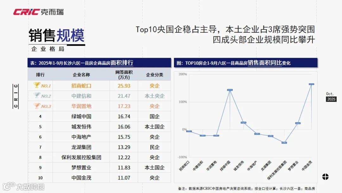The width and height of the screenshot is (342, 193).
Task: Click the 企业格局 subtitle
Action: click(x=48, y=49)
